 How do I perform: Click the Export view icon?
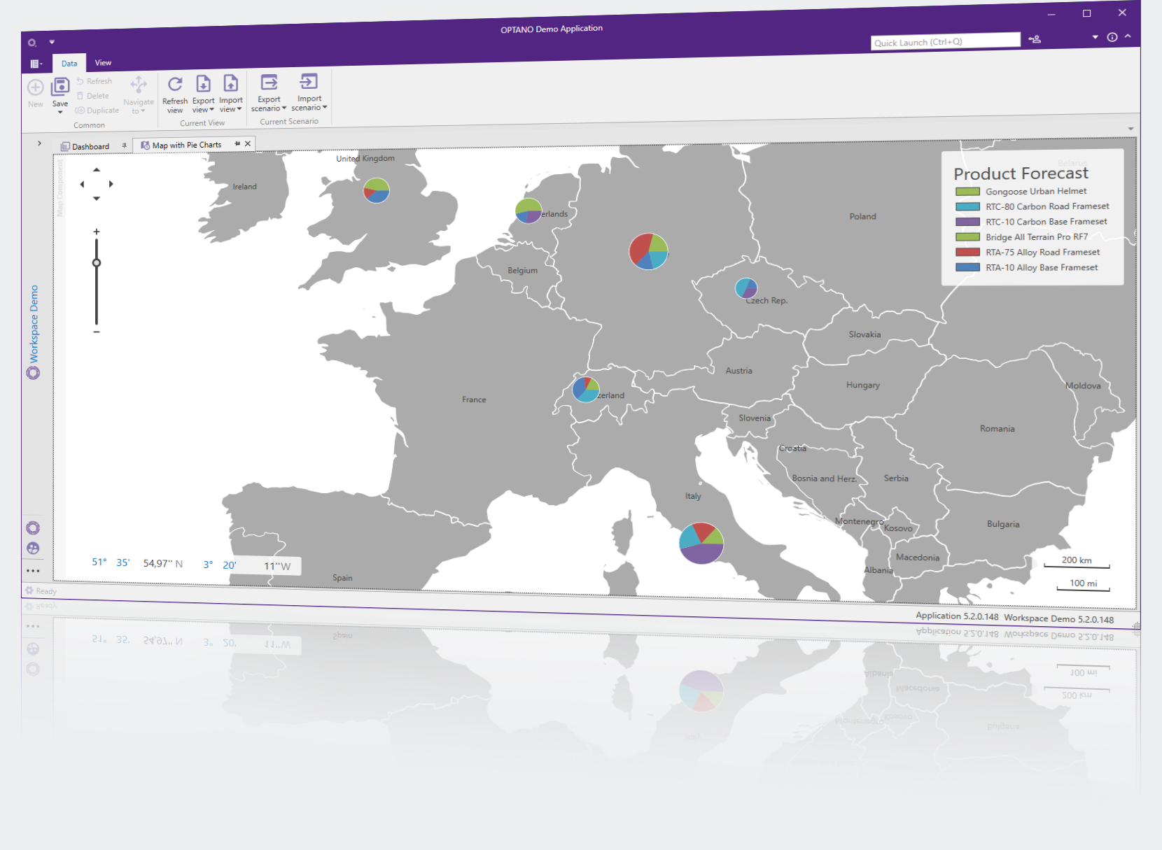203,84
